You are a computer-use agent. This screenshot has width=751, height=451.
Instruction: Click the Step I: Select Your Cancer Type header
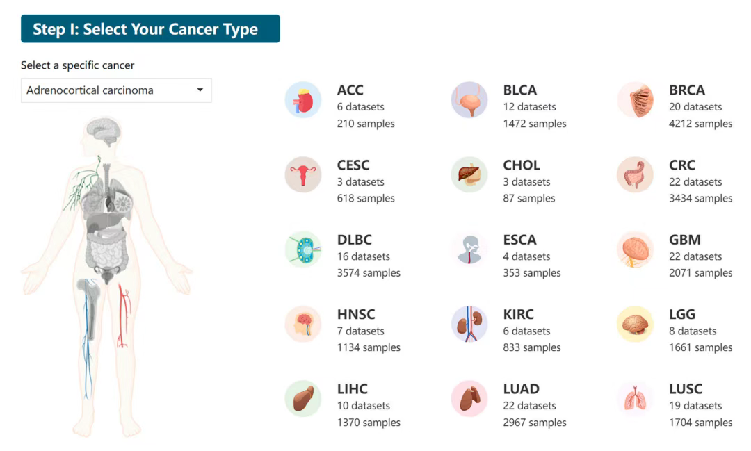pos(150,28)
